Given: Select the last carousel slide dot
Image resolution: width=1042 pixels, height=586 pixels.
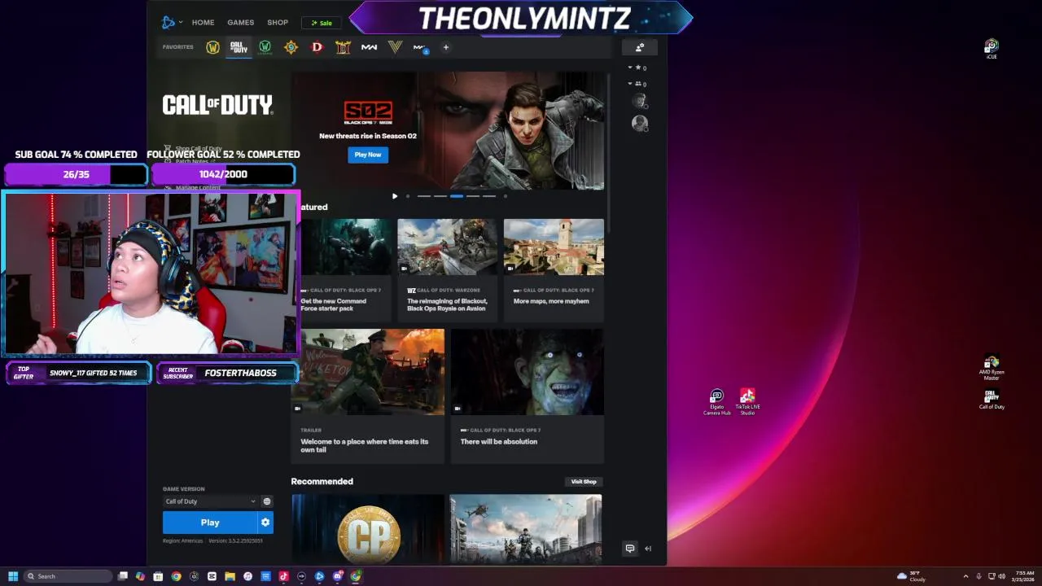Looking at the screenshot, I should click(x=505, y=196).
